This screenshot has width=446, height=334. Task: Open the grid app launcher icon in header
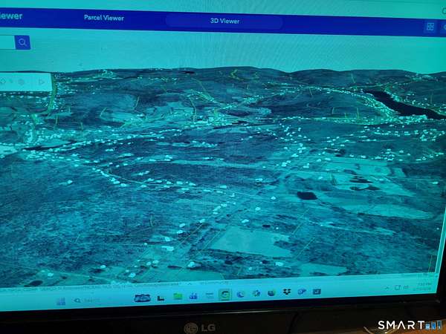429,27
